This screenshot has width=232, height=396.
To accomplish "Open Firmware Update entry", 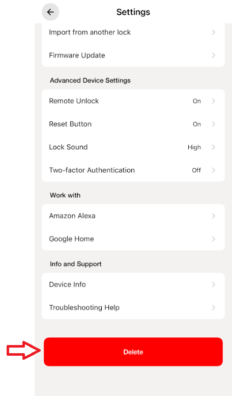I will [x=133, y=56].
